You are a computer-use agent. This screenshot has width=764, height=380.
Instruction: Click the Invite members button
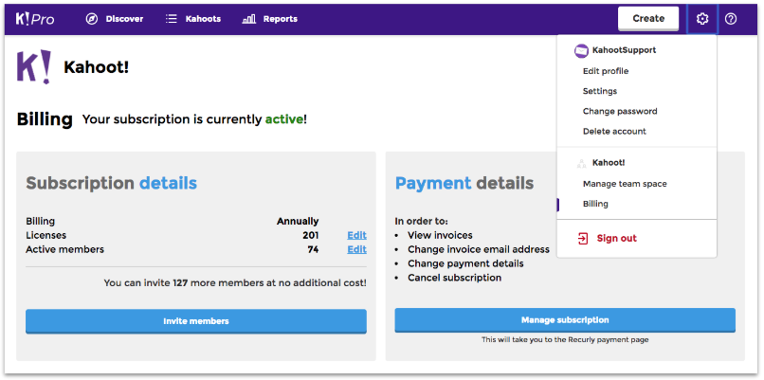coord(196,321)
